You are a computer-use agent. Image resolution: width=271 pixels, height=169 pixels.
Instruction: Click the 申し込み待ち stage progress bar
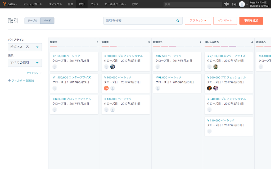(228, 46)
